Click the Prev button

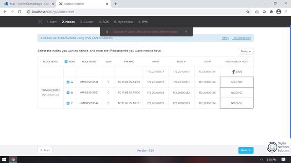[45, 150]
